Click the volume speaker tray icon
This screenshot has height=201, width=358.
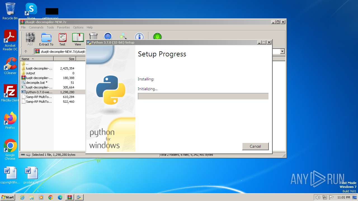(x=318, y=197)
